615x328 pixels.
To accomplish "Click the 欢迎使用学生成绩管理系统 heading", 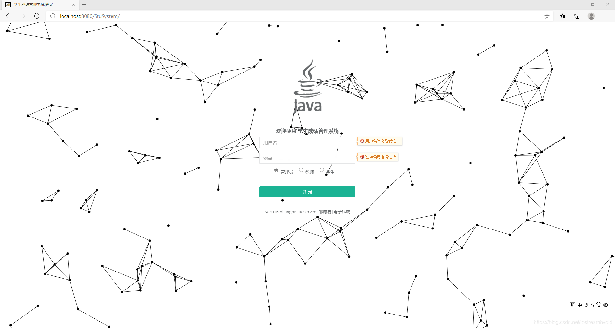I will click(x=307, y=131).
